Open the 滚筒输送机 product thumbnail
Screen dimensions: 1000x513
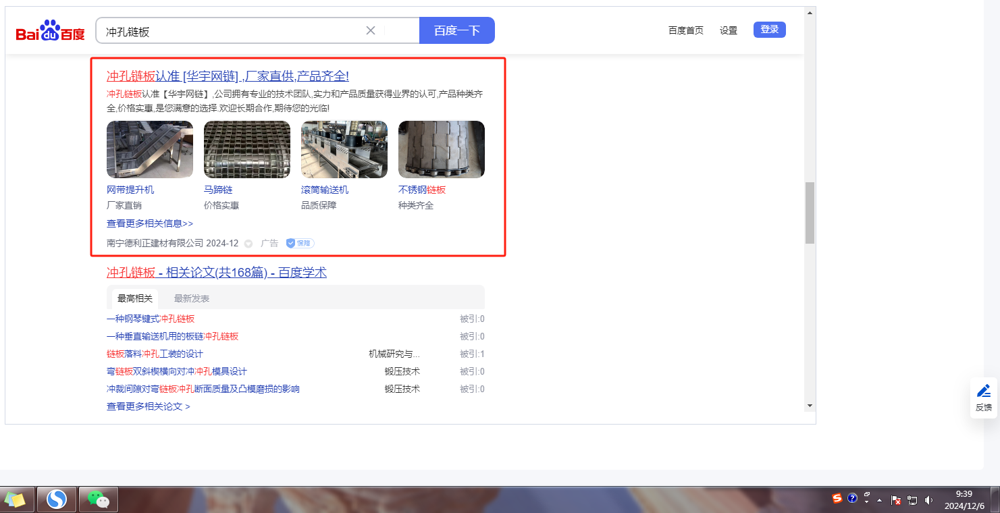(344, 149)
